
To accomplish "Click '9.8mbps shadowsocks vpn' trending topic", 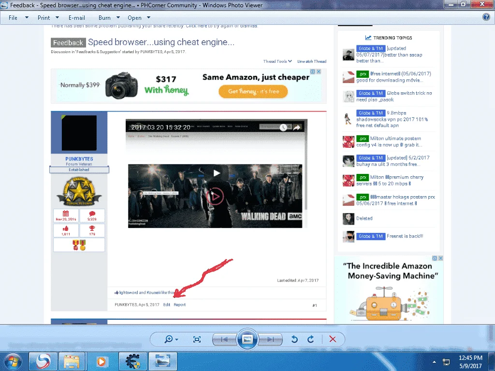I will (x=392, y=119).
